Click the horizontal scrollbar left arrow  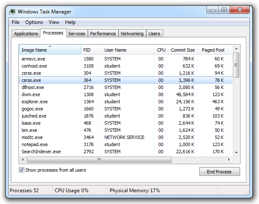coord(23,160)
